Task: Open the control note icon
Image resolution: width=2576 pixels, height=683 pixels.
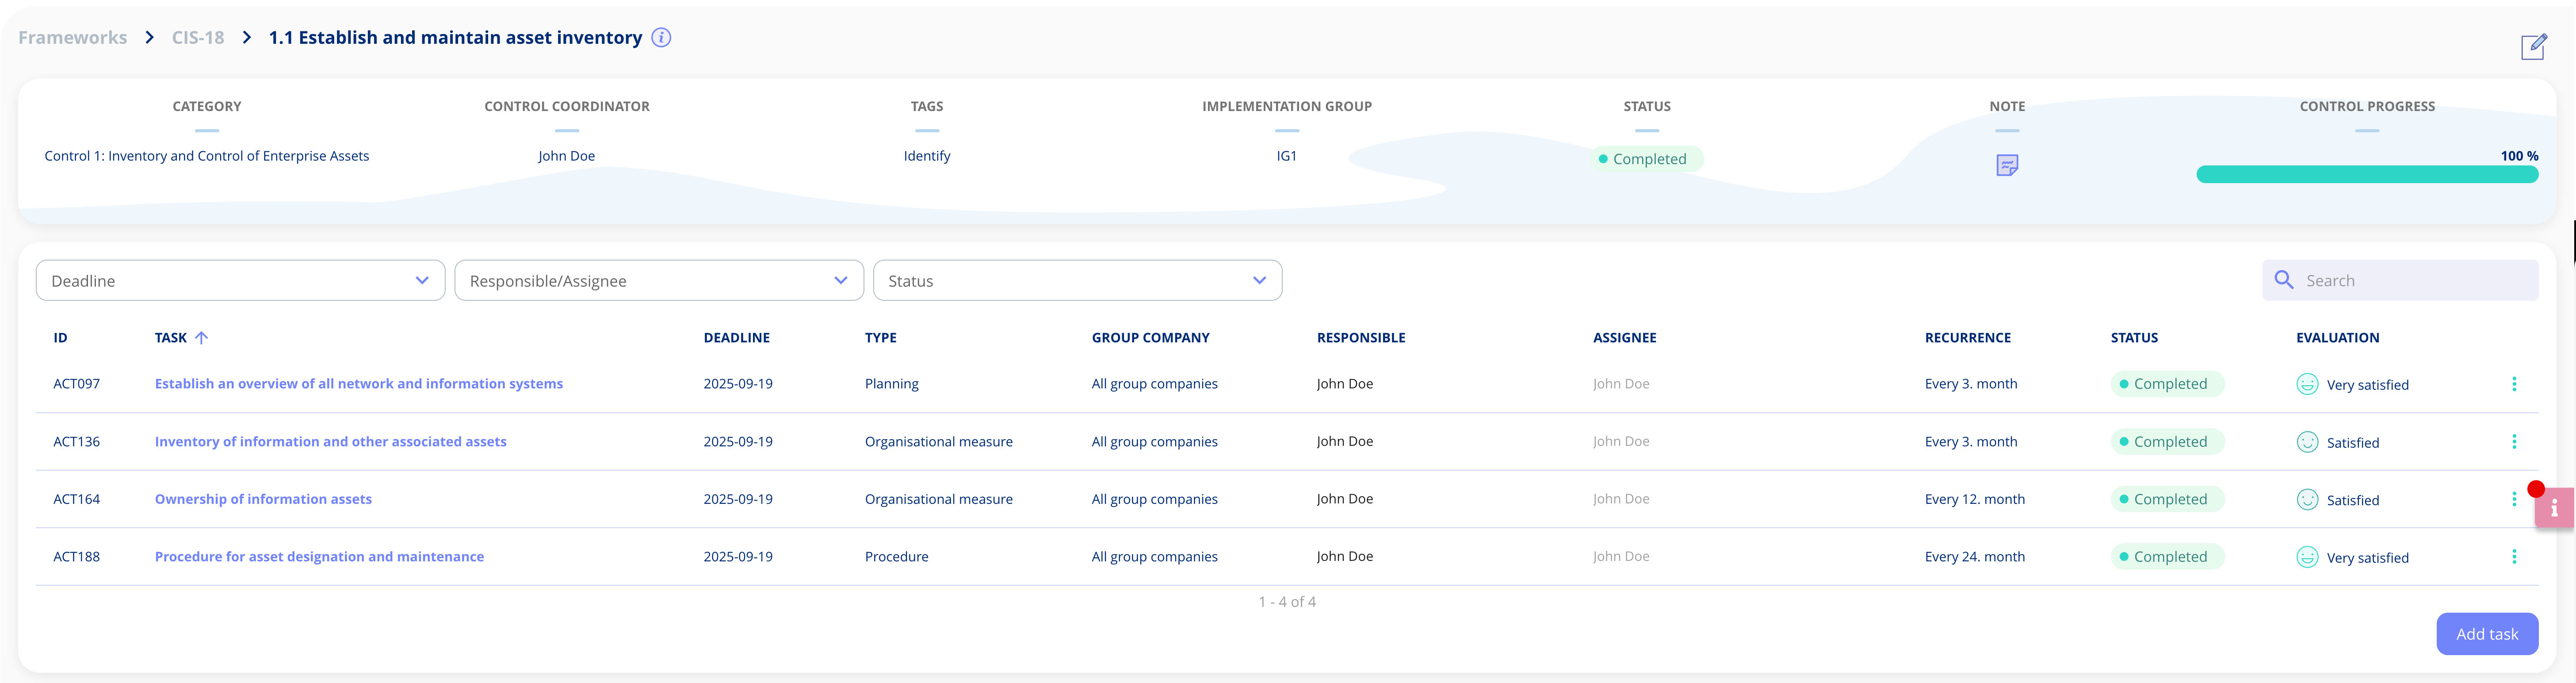Action: [2006, 165]
